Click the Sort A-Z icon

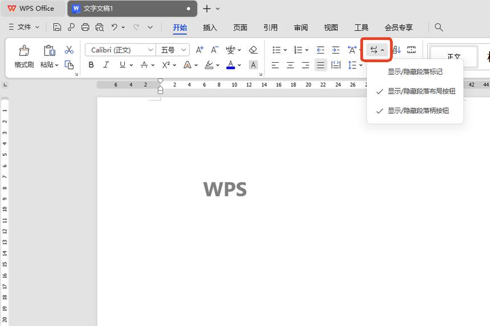(x=397, y=50)
